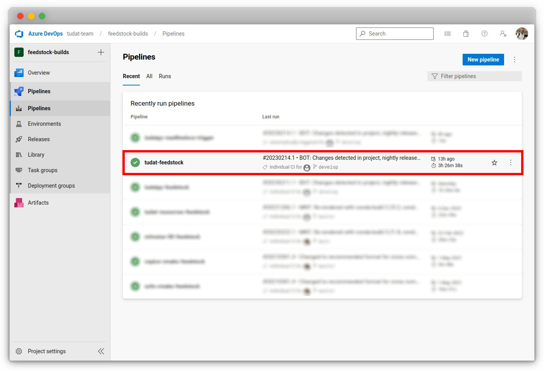Open the Help question mark icon
The image size is (544, 371).
pyautogui.click(x=484, y=34)
